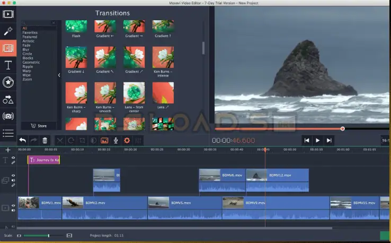Select the Blur category
The width and height of the screenshot is (391, 243).
25,49
